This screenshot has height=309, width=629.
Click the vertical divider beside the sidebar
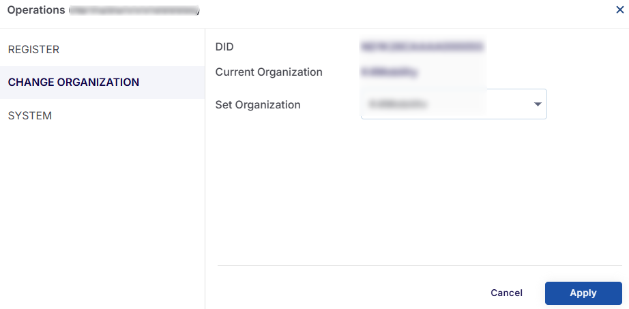(205, 205)
